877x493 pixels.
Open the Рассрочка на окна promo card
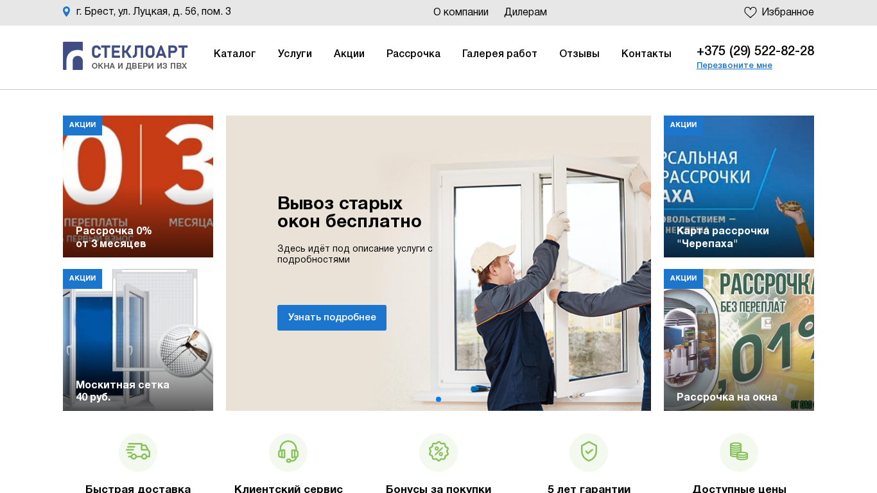click(739, 340)
